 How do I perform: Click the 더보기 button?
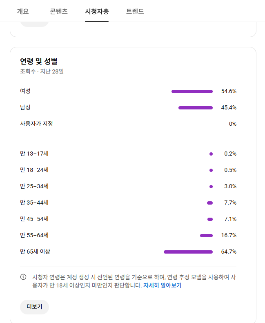pyautogui.click(x=34, y=307)
